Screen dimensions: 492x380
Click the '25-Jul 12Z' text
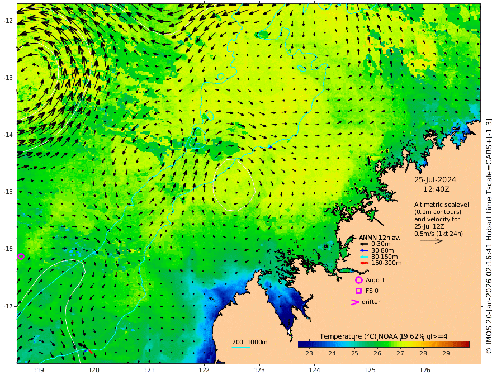click(x=429, y=226)
